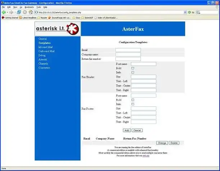Open the Forward button history dropdown arrow
The width and height of the screenshot is (220, 171).
pos(15,12)
